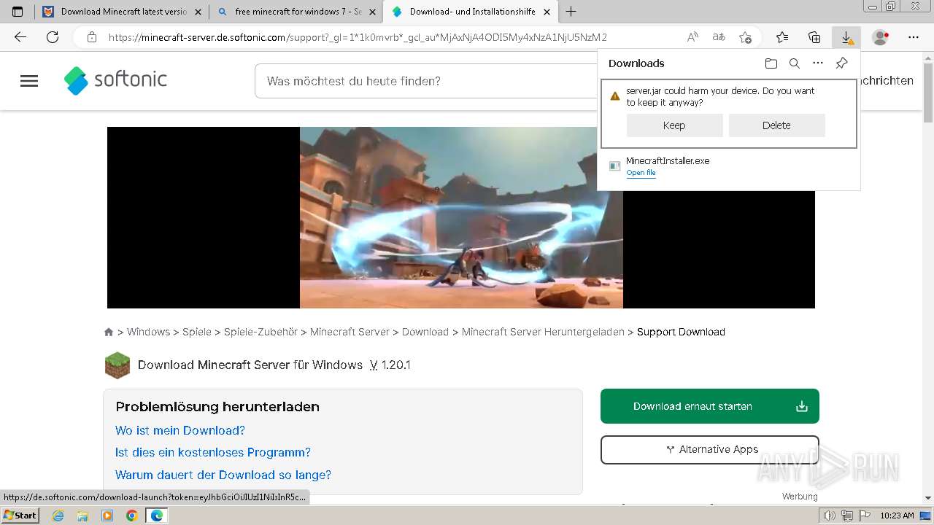Open File Explorer from taskbar

[x=82, y=516]
